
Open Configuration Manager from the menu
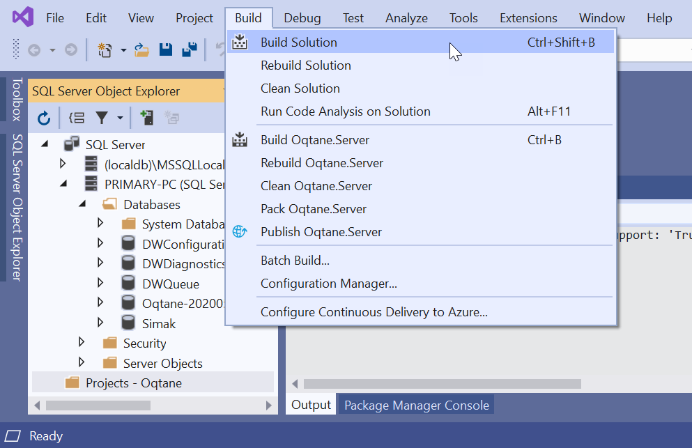pos(421,284)
